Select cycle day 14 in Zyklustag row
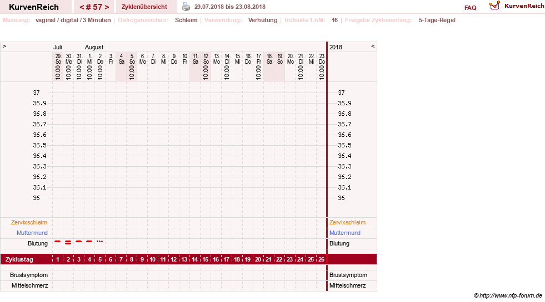This screenshot has height=302, width=545. click(x=194, y=259)
